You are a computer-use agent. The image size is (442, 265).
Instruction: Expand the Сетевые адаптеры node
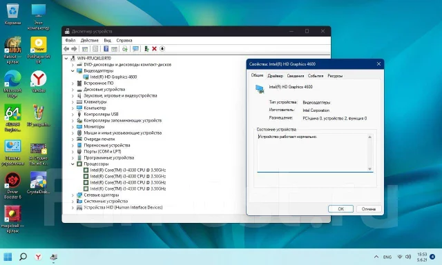pyautogui.click(x=73, y=195)
